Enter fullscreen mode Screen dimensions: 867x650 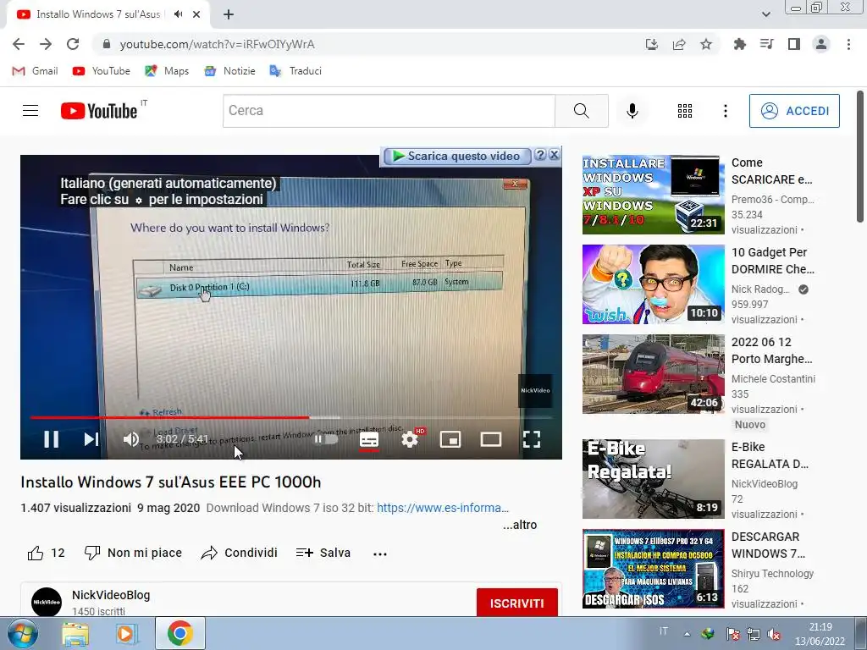pyautogui.click(x=532, y=439)
